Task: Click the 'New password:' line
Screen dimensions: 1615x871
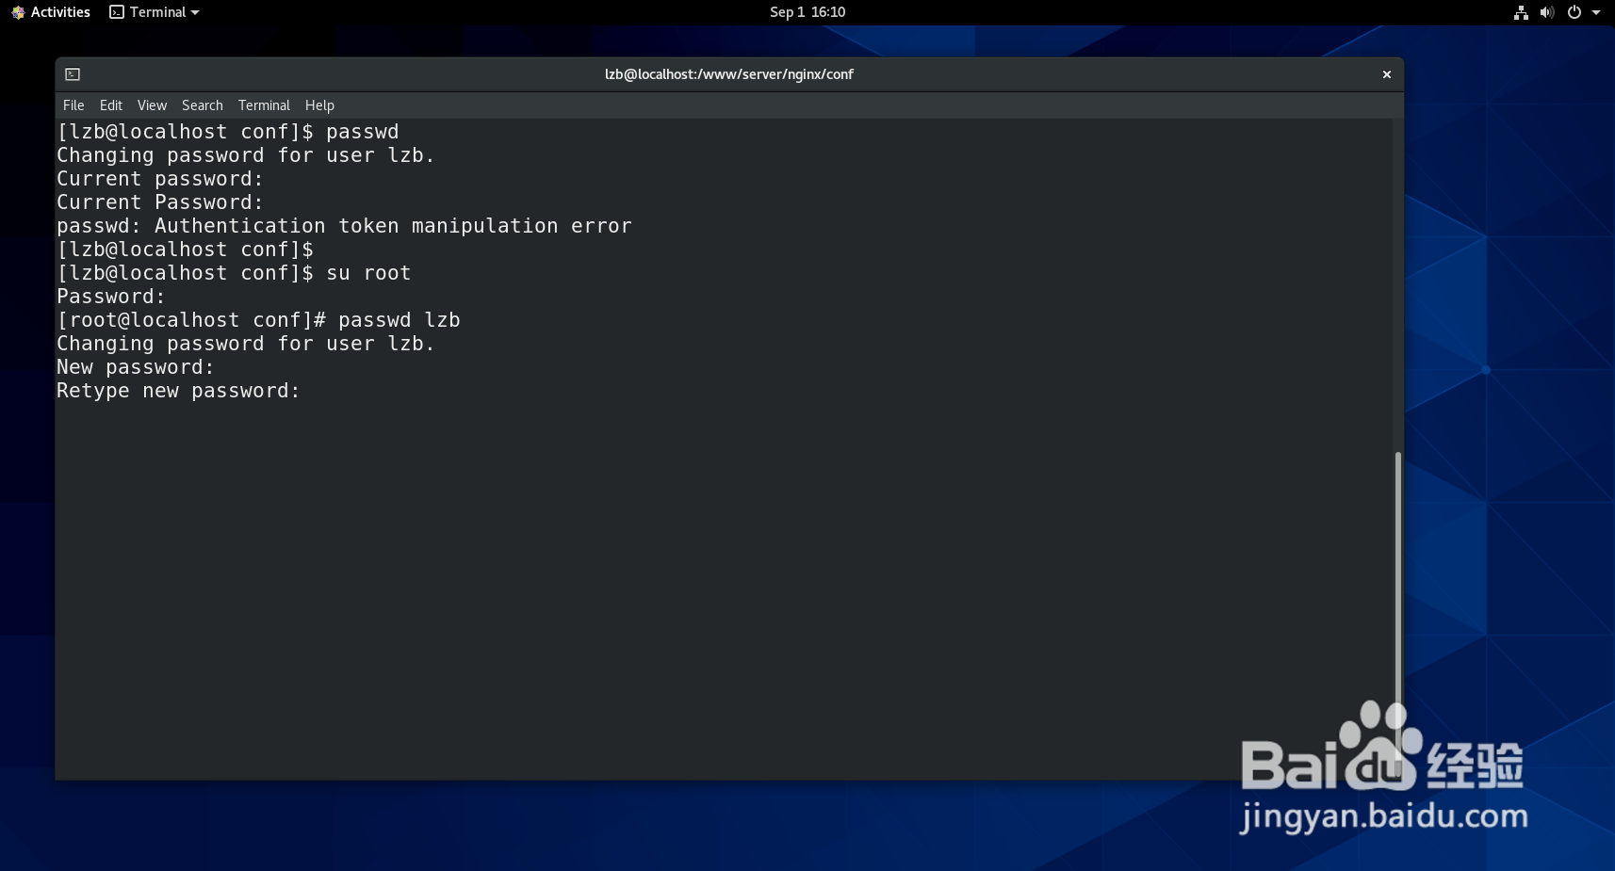Action: pos(135,367)
